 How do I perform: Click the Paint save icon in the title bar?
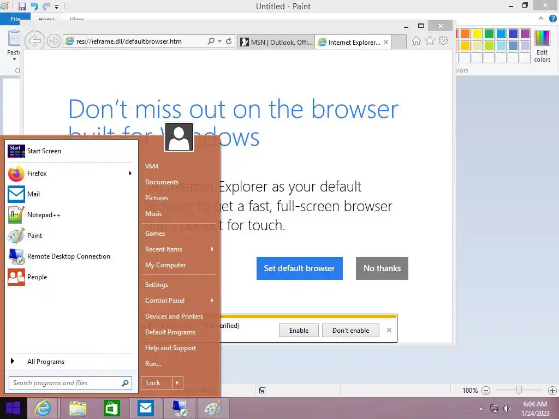[22, 7]
